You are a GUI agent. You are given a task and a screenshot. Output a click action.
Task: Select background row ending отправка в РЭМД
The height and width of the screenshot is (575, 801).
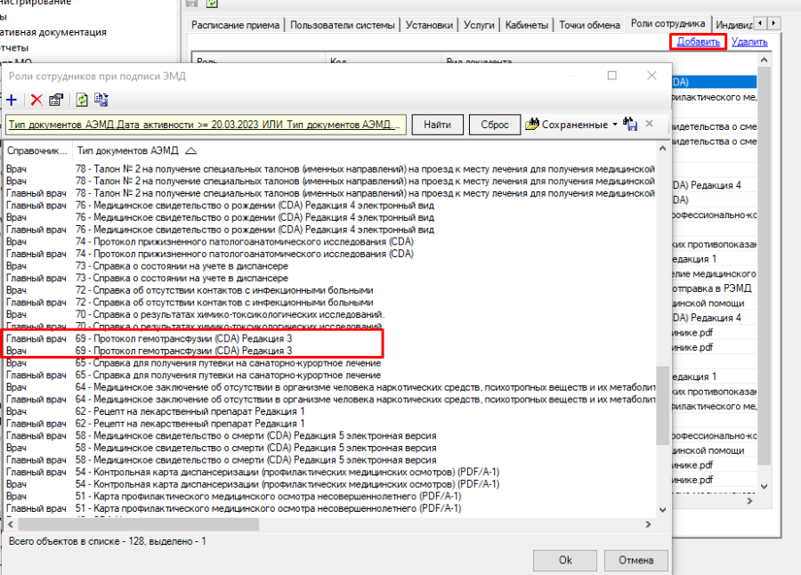click(x=713, y=288)
